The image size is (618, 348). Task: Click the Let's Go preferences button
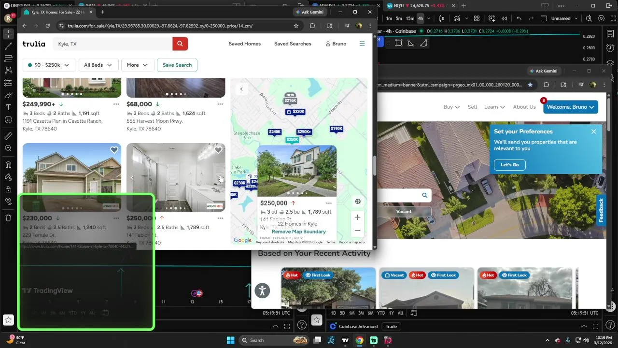point(509,165)
